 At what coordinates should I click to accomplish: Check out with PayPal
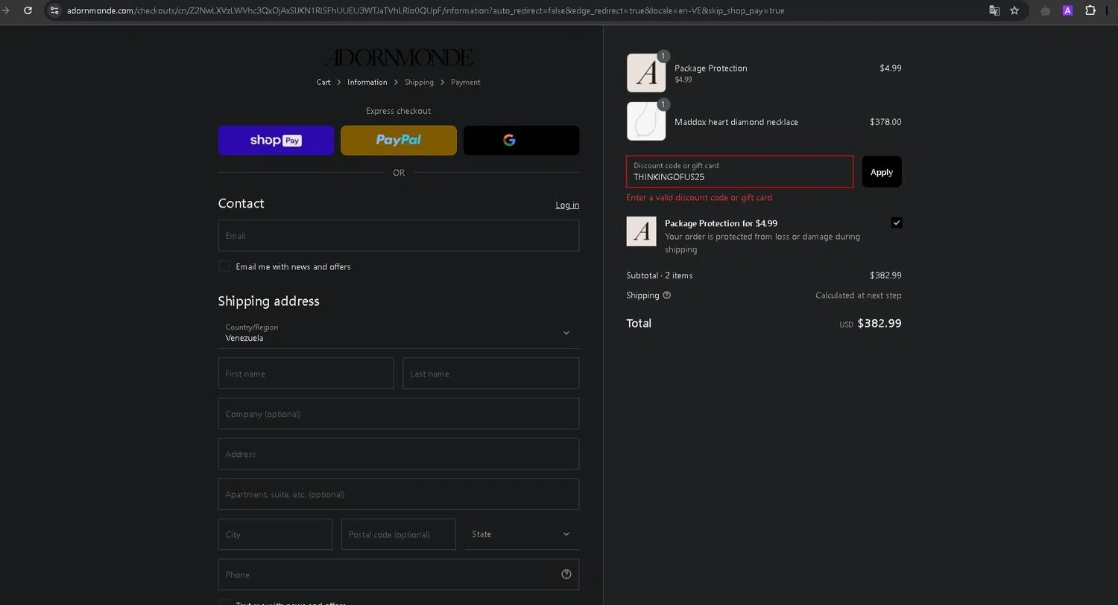[399, 140]
